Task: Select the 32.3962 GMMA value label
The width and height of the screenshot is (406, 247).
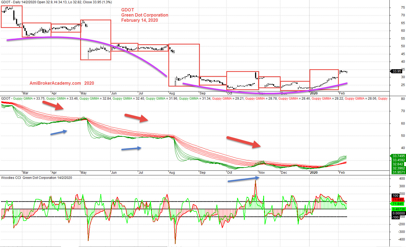Action: (x=398, y=168)
